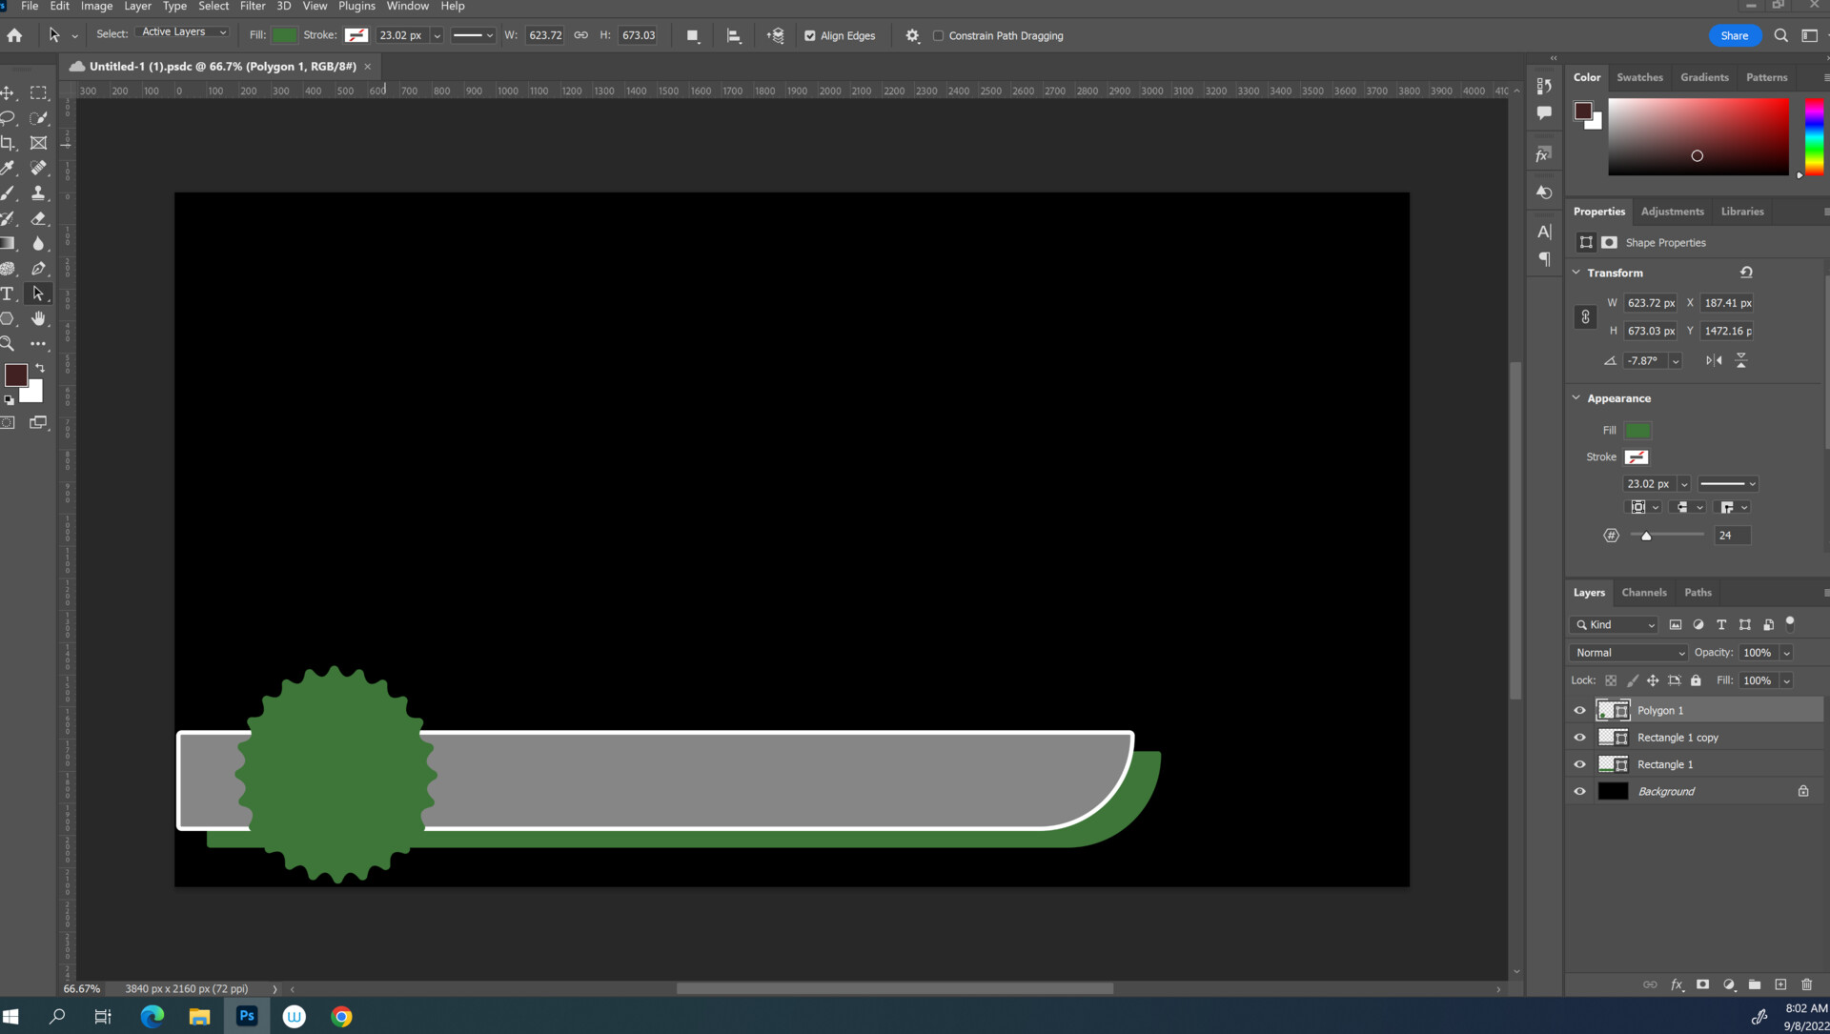The height and width of the screenshot is (1034, 1830).
Task: Click the delete layer trash icon
Action: pyautogui.click(x=1806, y=984)
